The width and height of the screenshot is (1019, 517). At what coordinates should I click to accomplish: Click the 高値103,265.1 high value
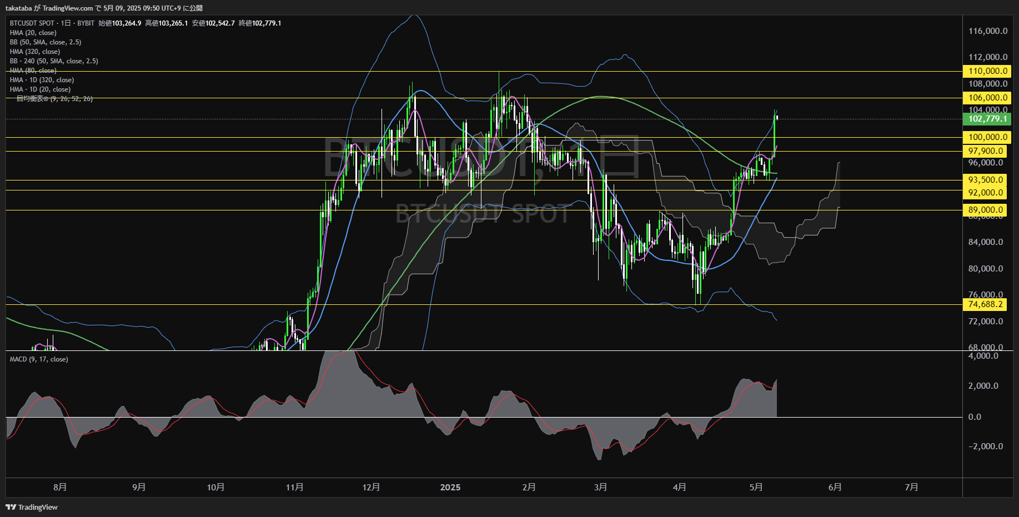[167, 23]
